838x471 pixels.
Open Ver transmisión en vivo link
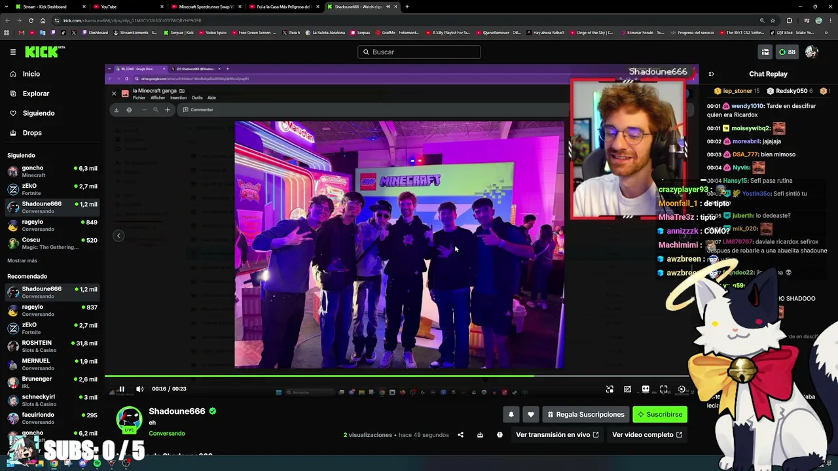557,434
